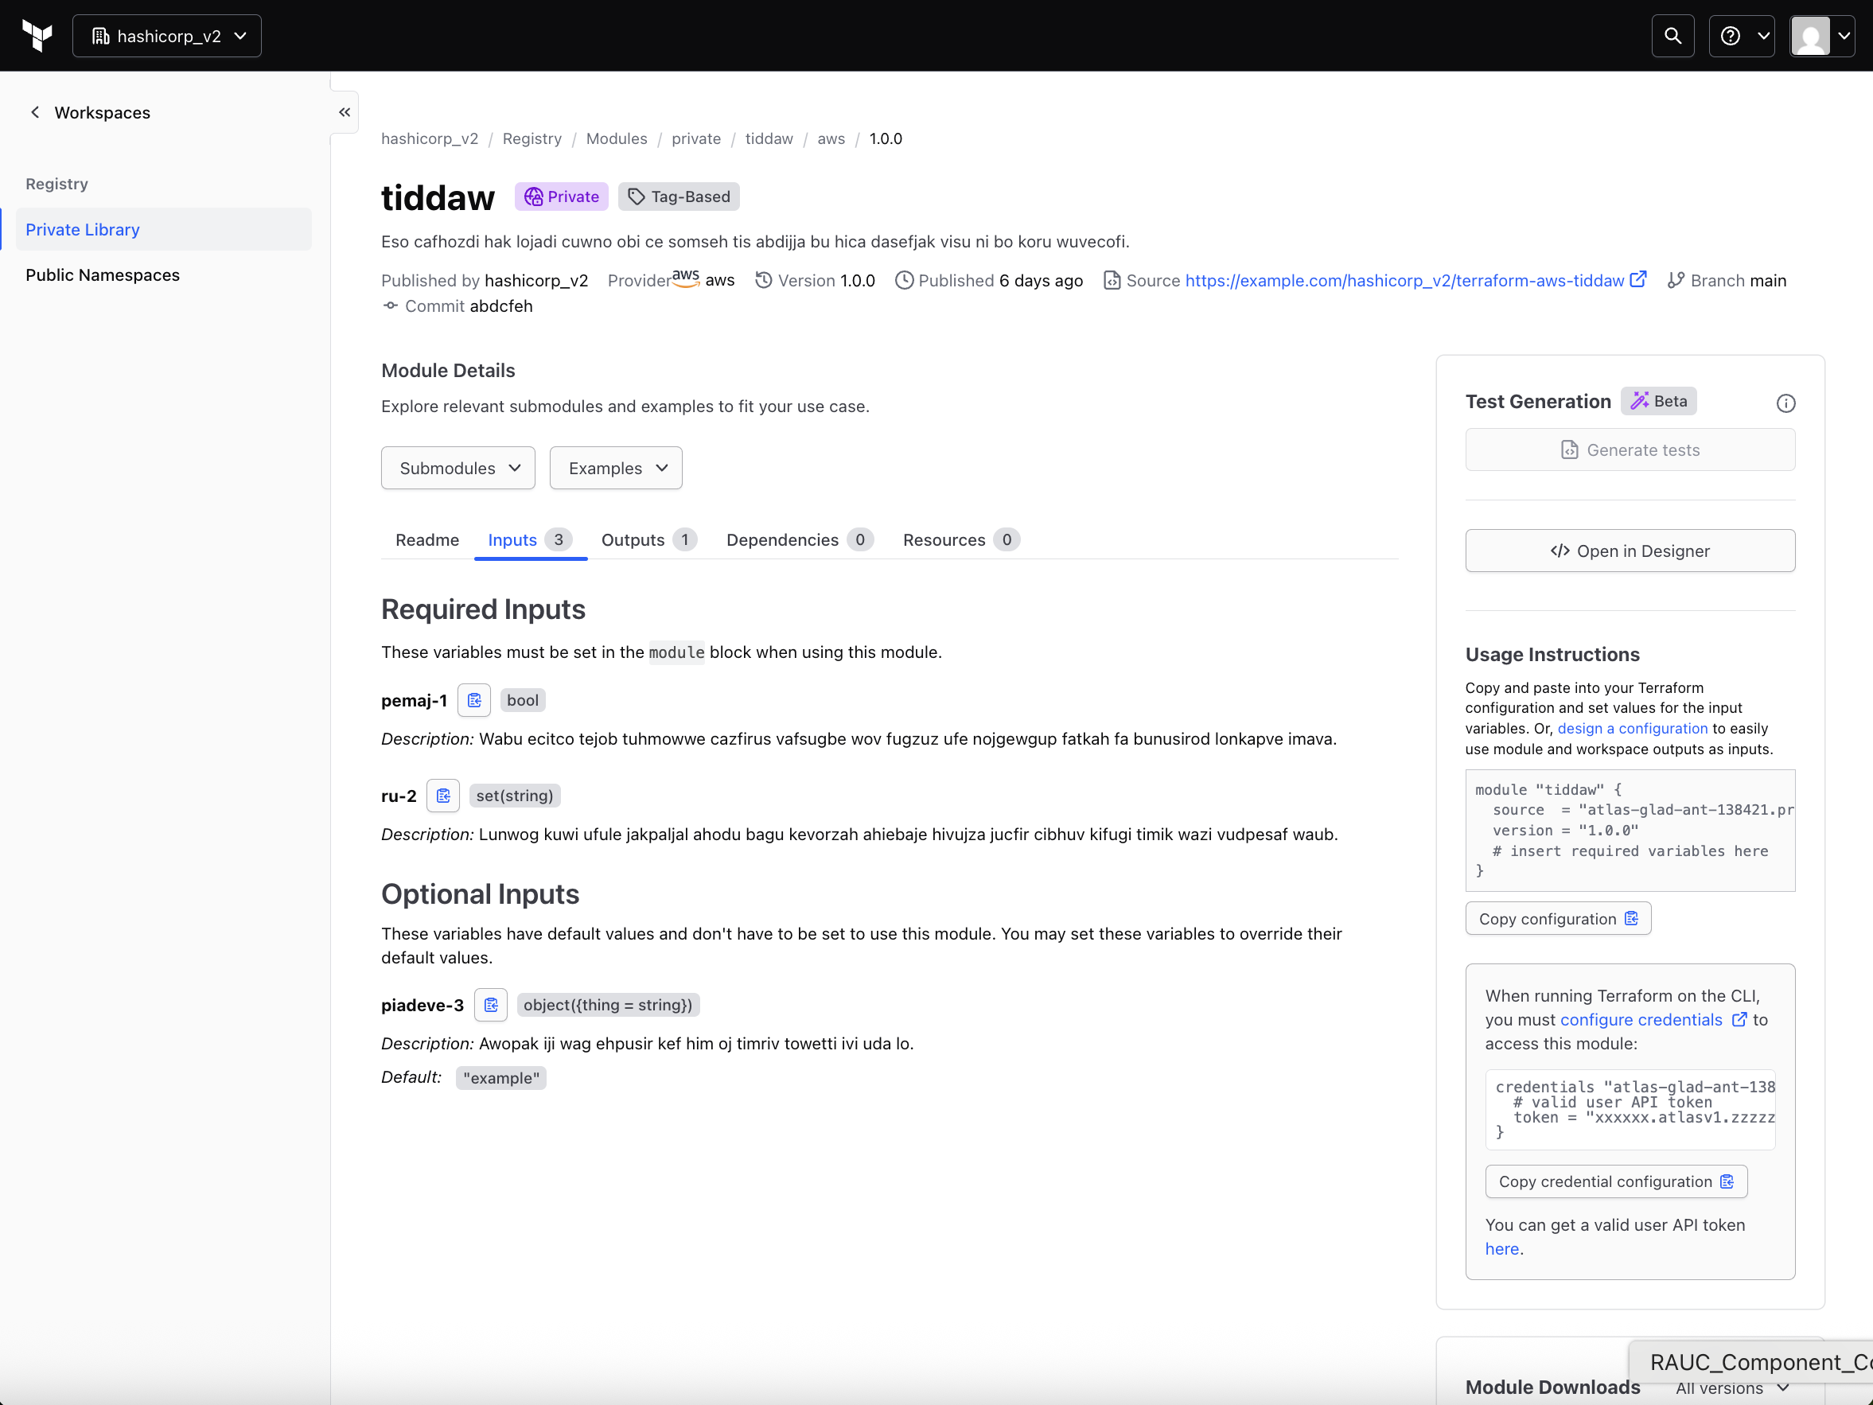
Task: Click the external link icon beside Source URL
Action: (x=1638, y=279)
